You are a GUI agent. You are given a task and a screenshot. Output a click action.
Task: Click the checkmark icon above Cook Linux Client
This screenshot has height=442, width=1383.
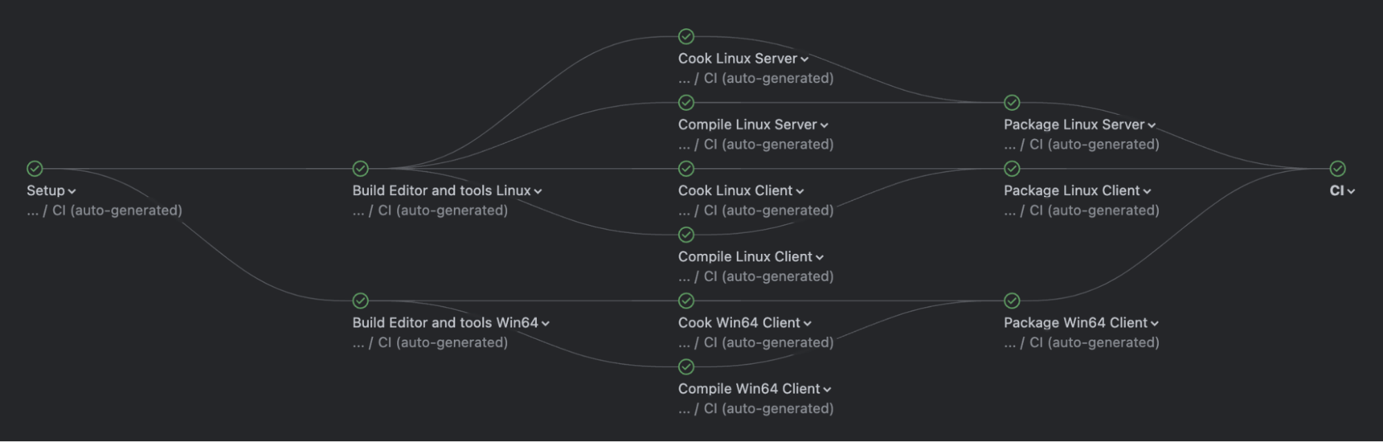(686, 169)
